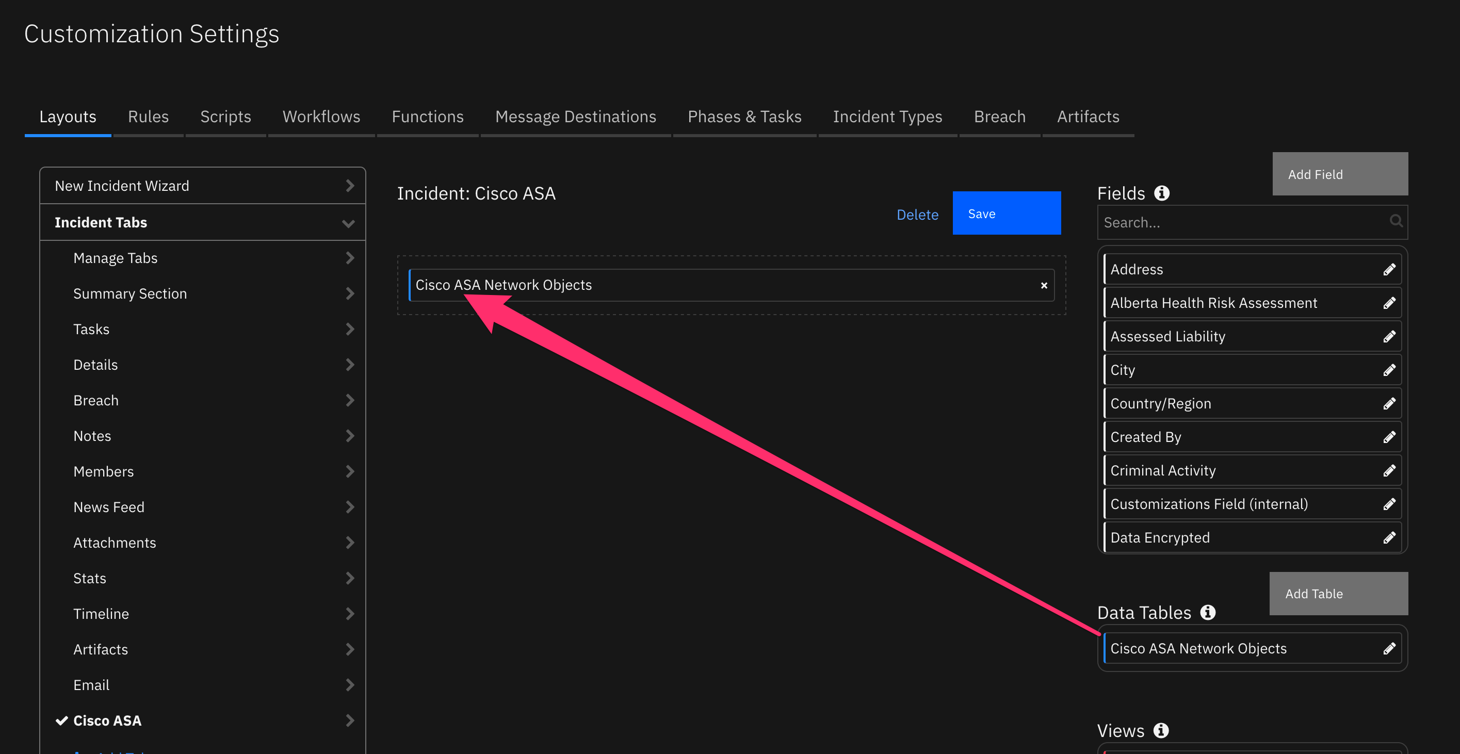The height and width of the screenshot is (754, 1460).
Task: Open the Stats layout
Action: (x=202, y=578)
